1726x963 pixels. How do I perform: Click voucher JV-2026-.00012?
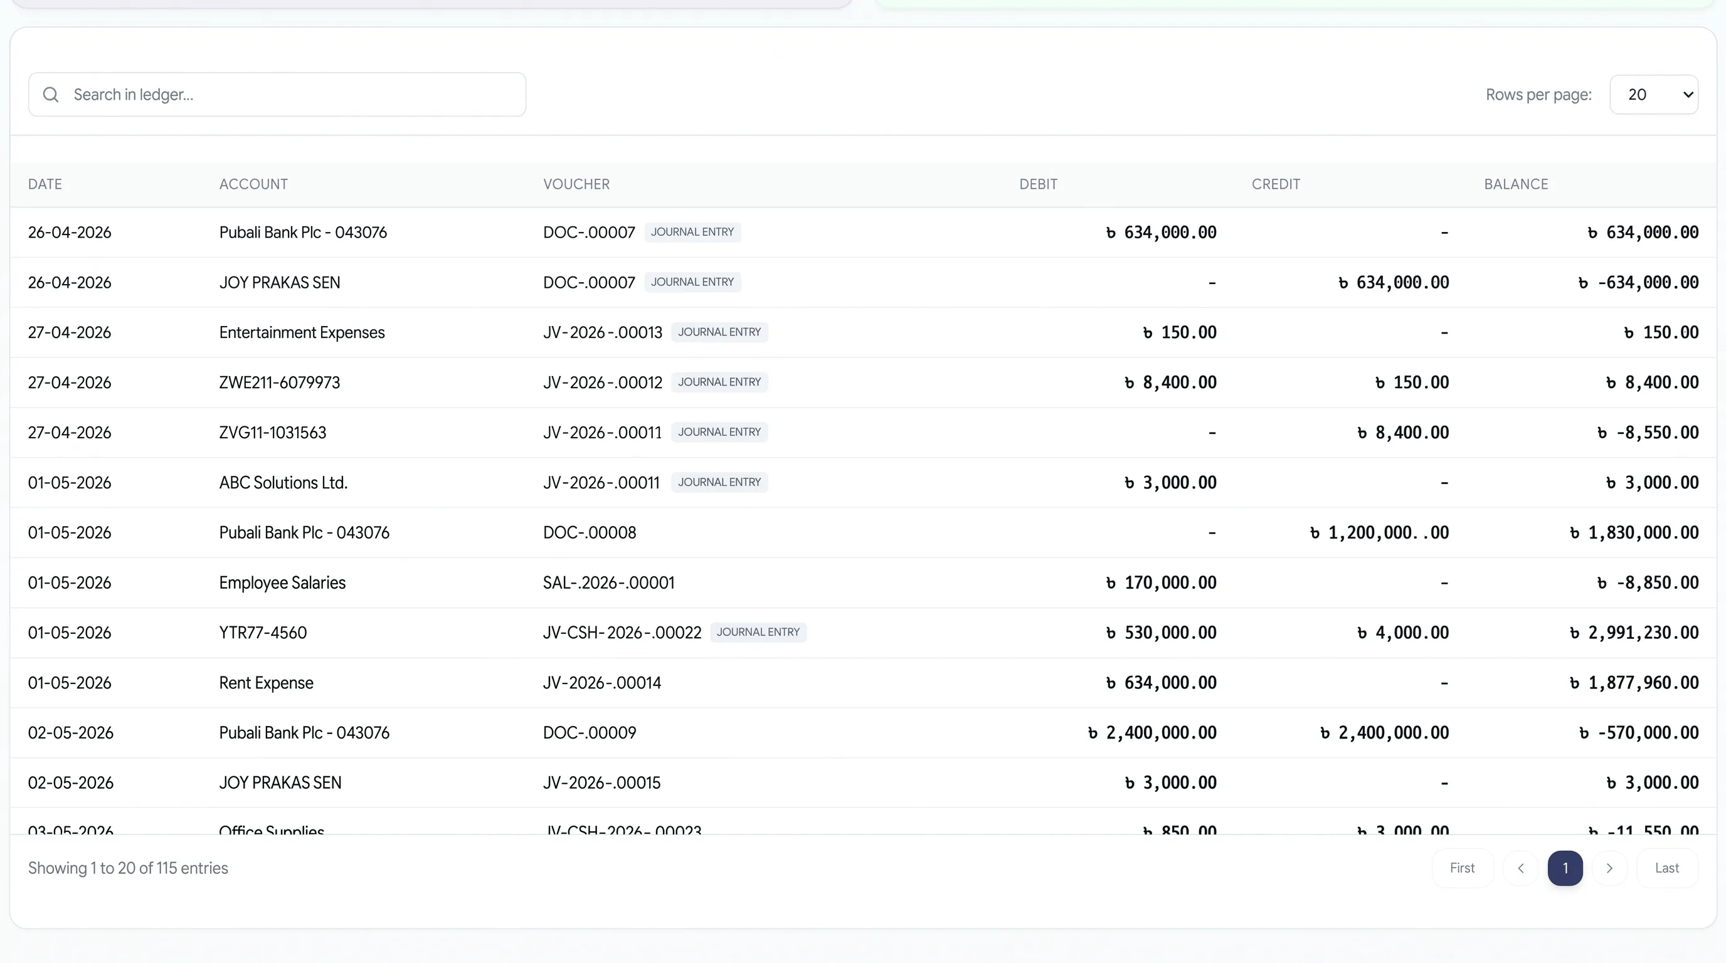point(602,382)
